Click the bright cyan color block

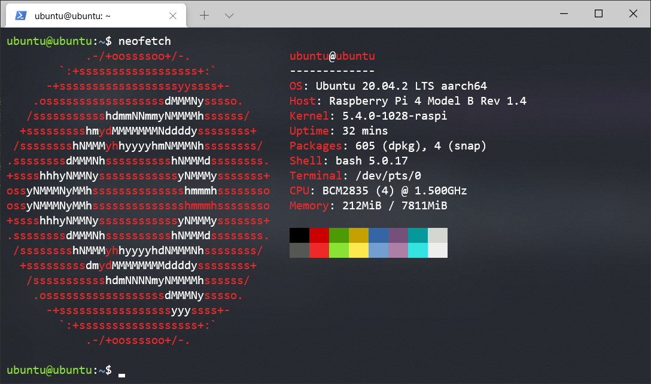pos(418,251)
